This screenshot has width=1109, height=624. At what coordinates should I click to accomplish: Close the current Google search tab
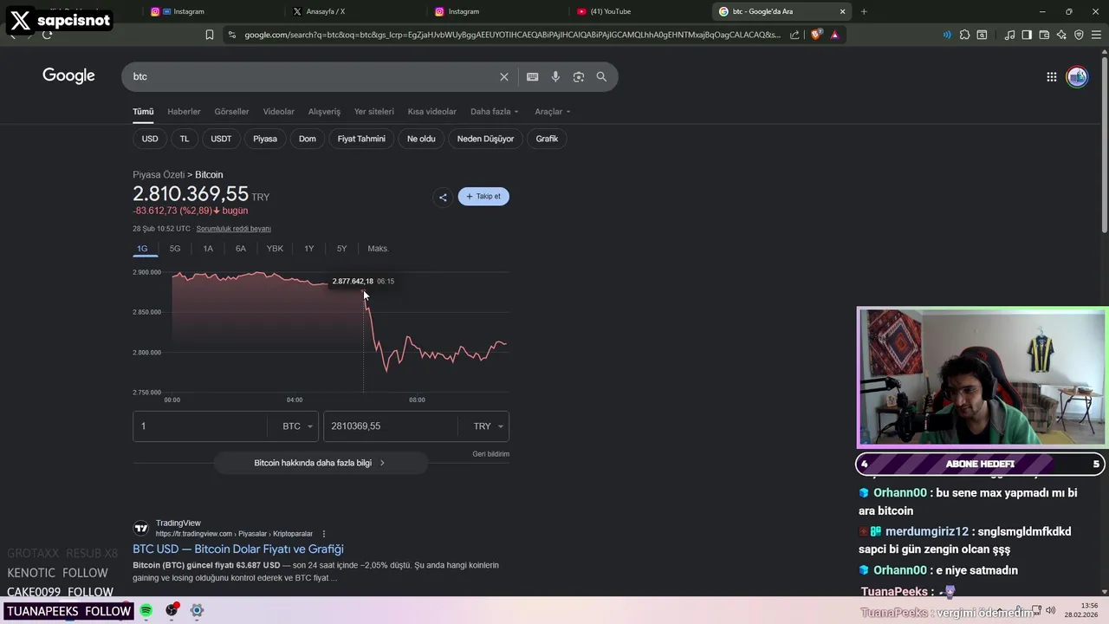tap(842, 11)
